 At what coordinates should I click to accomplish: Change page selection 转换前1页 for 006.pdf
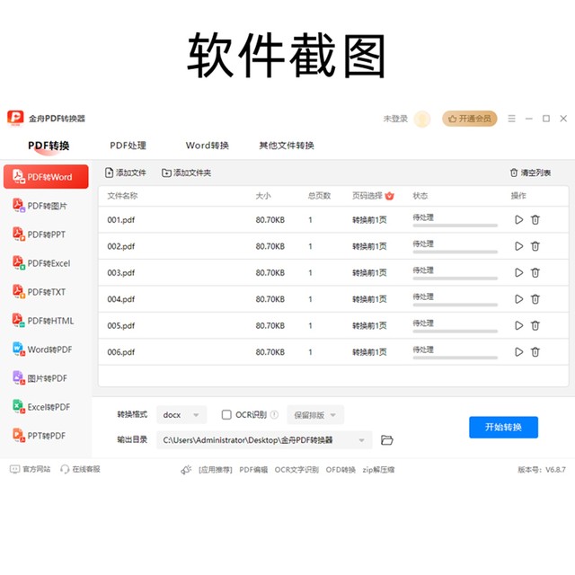[369, 352]
